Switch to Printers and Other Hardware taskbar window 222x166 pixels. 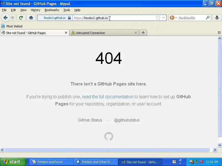pos(96,162)
